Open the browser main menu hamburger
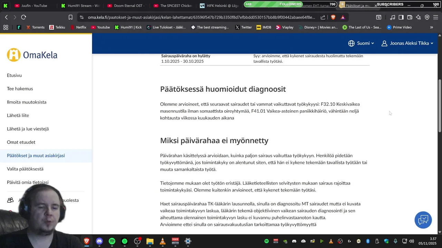The height and width of the screenshot is (248, 442). pos(436,17)
